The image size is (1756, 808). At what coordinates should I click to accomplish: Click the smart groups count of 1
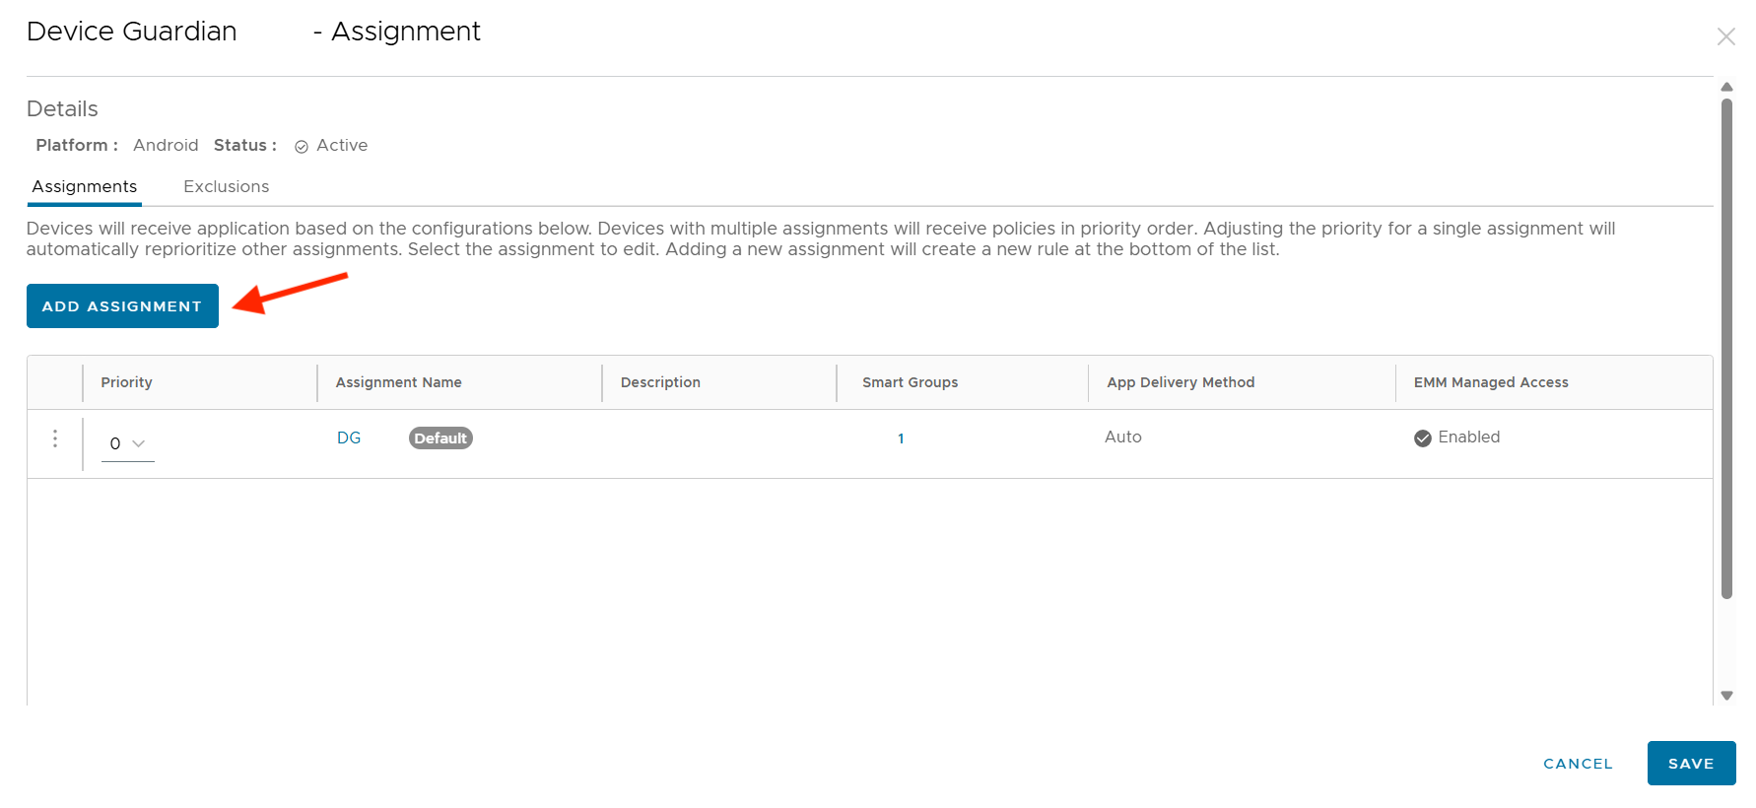tap(901, 438)
